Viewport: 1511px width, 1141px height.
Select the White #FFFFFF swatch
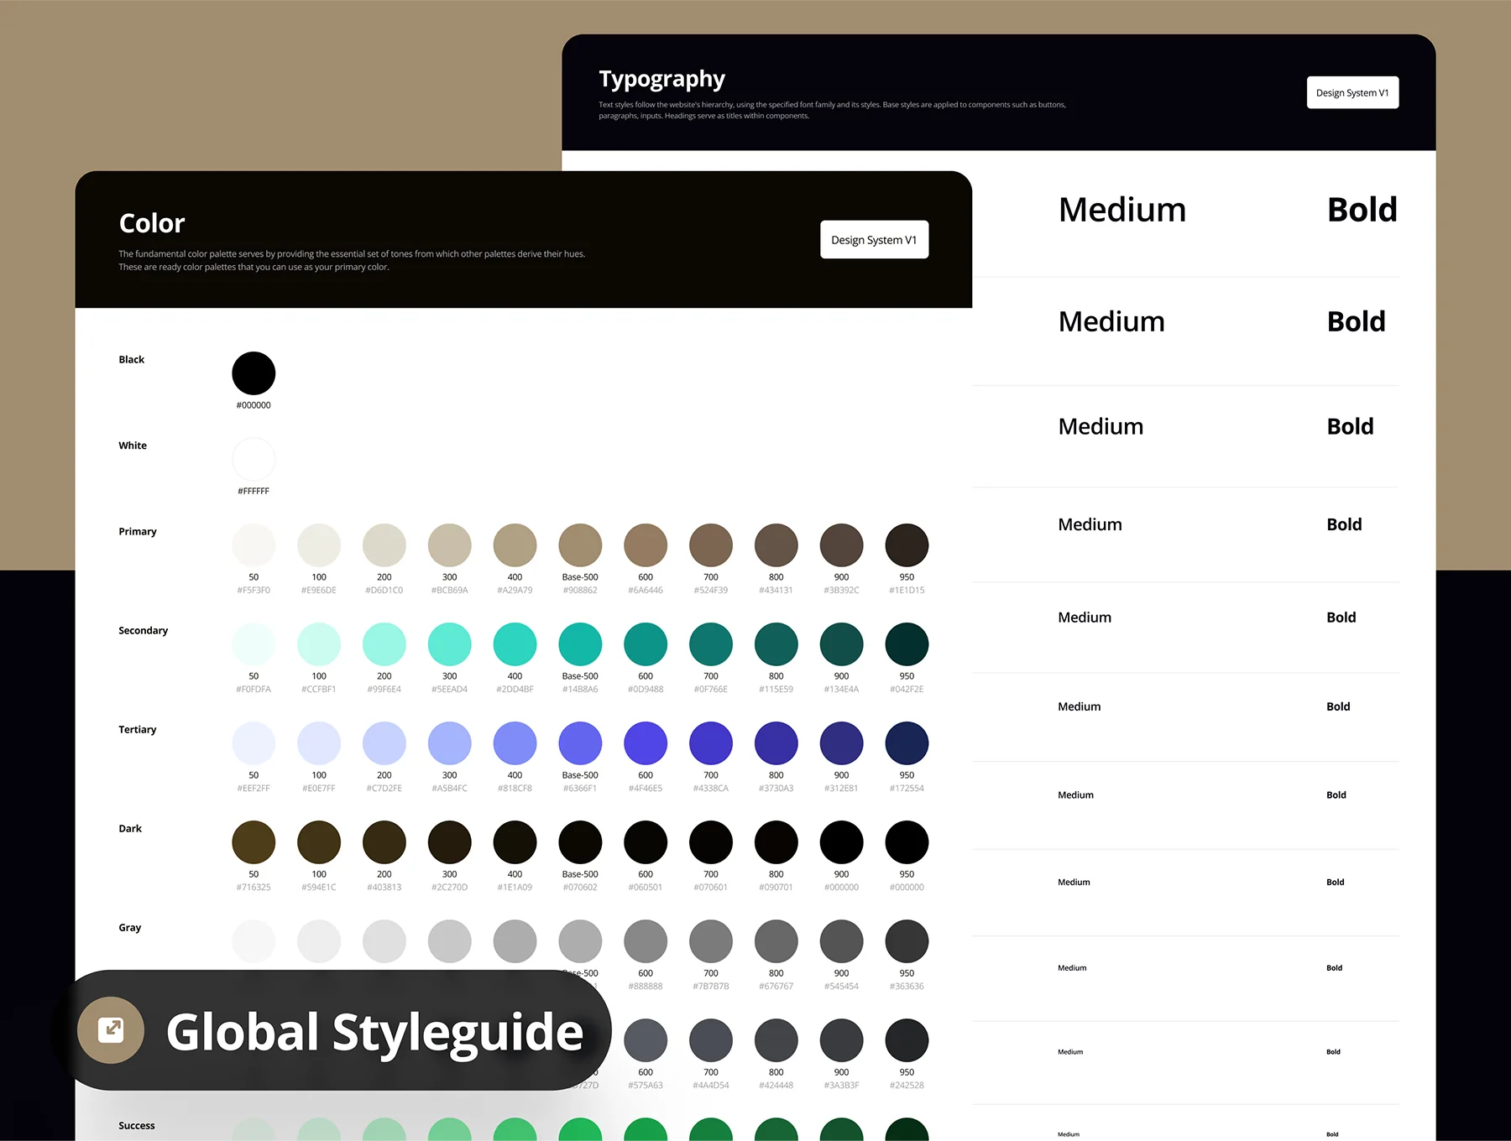pos(254,459)
